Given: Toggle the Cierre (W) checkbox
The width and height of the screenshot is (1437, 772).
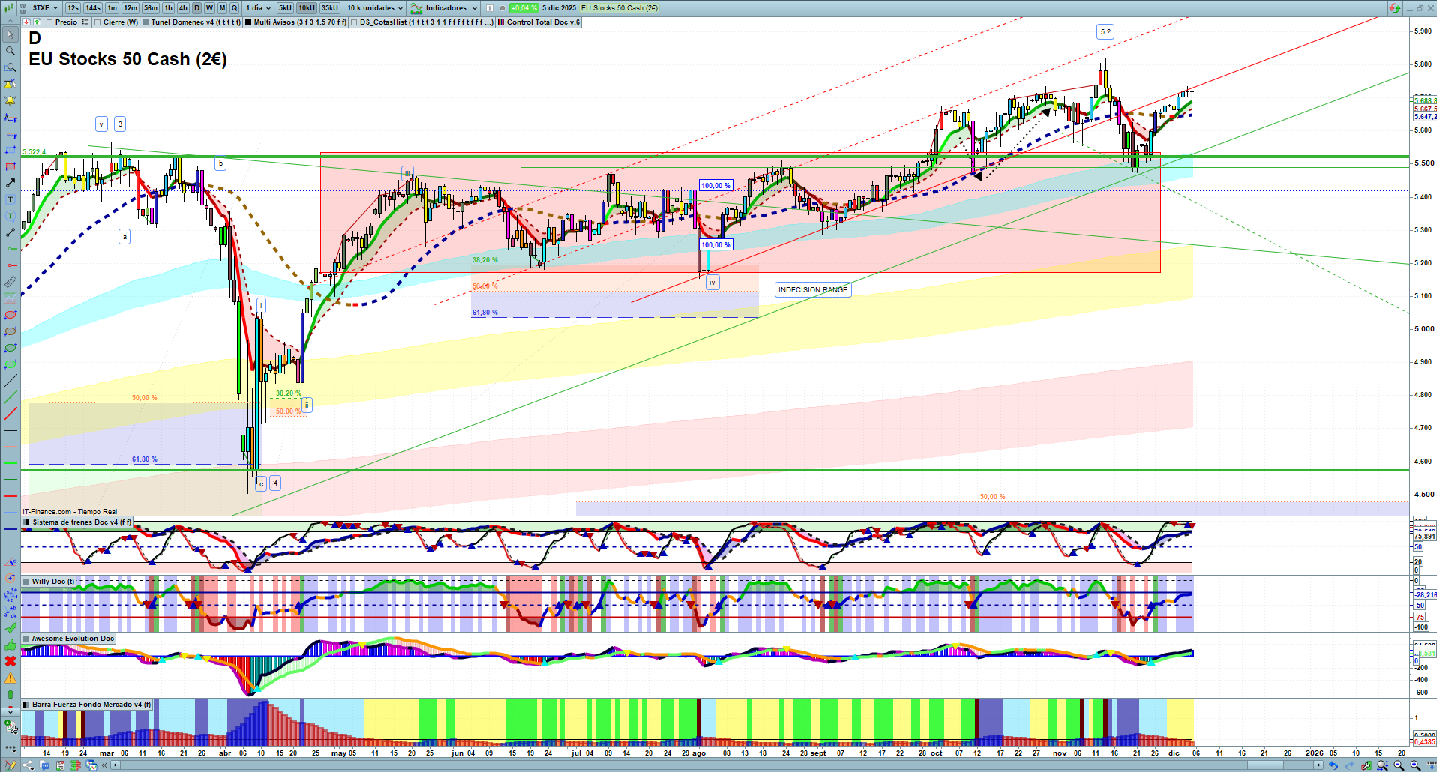Looking at the screenshot, I should click(x=97, y=22).
